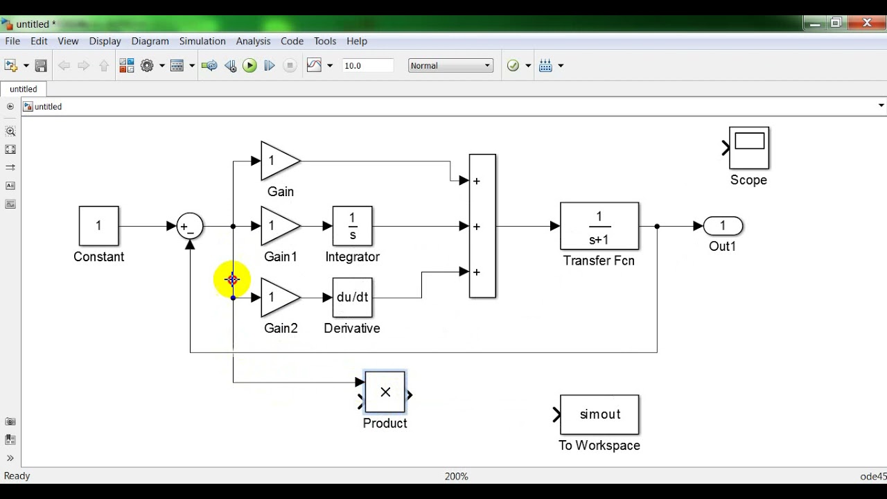Click the Hide/Show Model Browser icon
Image resolution: width=887 pixels, height=499 pixels.
(x=10, y=107)
